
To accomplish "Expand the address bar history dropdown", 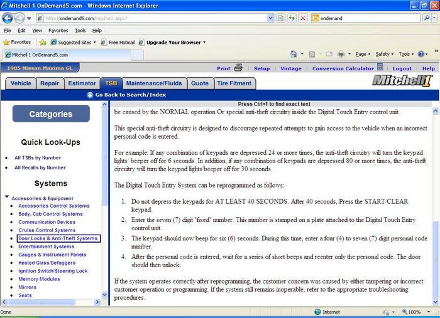I will pyautogui.click(x=270, y=18).
